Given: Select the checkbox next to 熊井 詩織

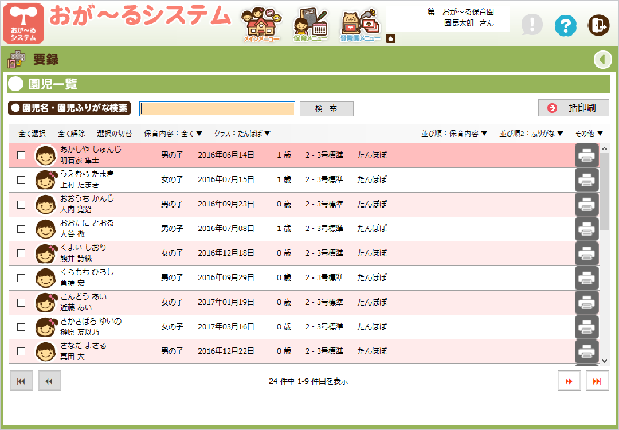Looking at the screenshot, I should point(21,253).
